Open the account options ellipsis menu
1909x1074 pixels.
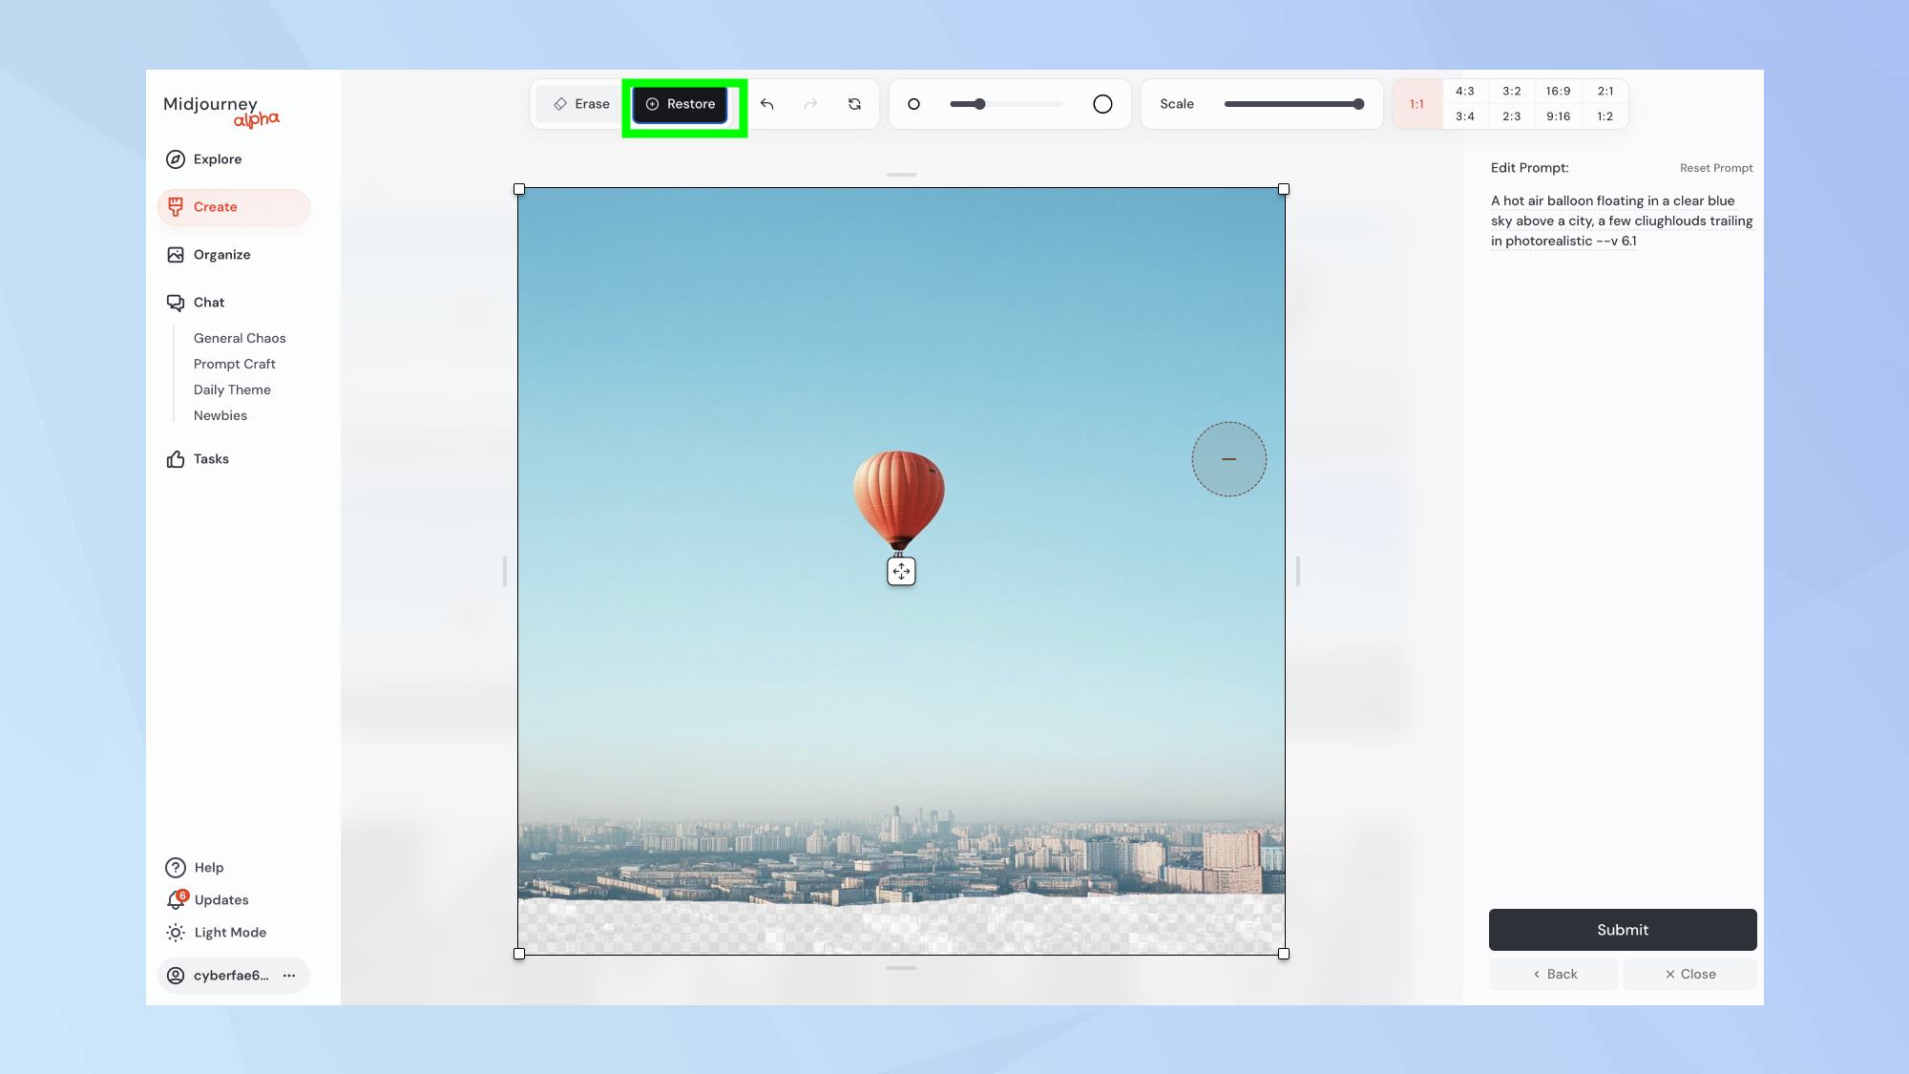(289, 976)
